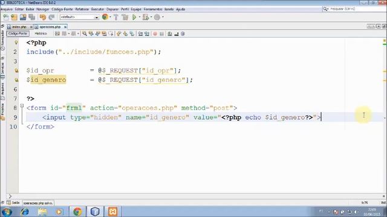The height and width of the screenshot is (217, 387).
Task: Click the Chrome browser icon in the toolbar
Action: (105, 17)
